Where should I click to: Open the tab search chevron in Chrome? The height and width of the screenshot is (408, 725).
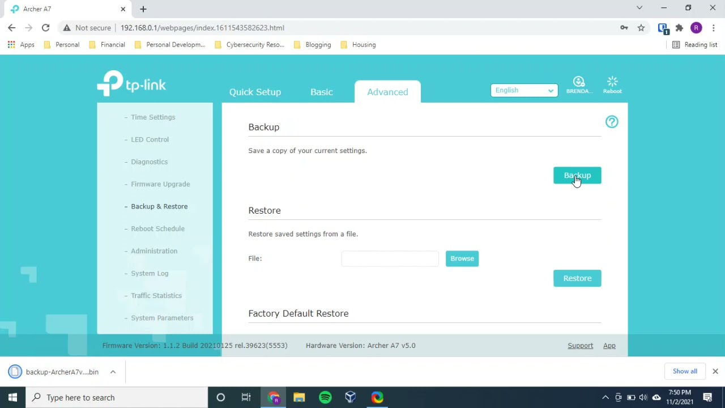click(x=639, y=8)
